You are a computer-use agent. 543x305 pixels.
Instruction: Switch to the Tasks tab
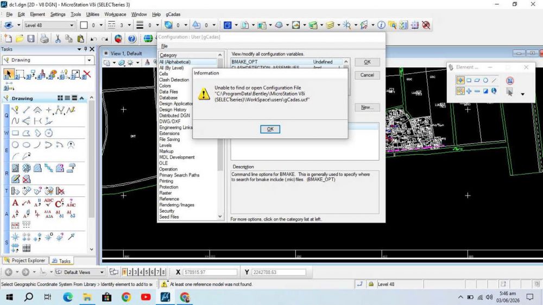pos(61,260)
